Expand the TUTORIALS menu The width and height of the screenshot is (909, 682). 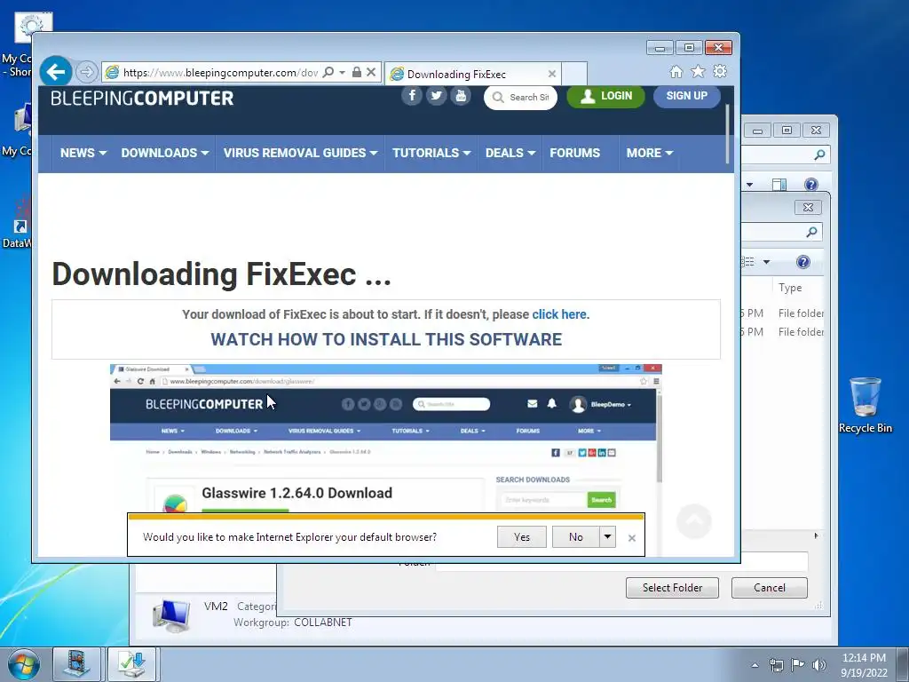click(431, 153)
